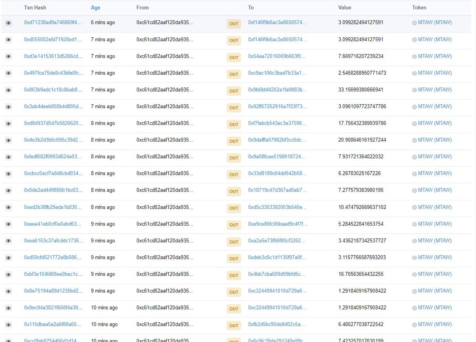
Task: Select value 10.474792669637102
Action: (x=362, y=207)
